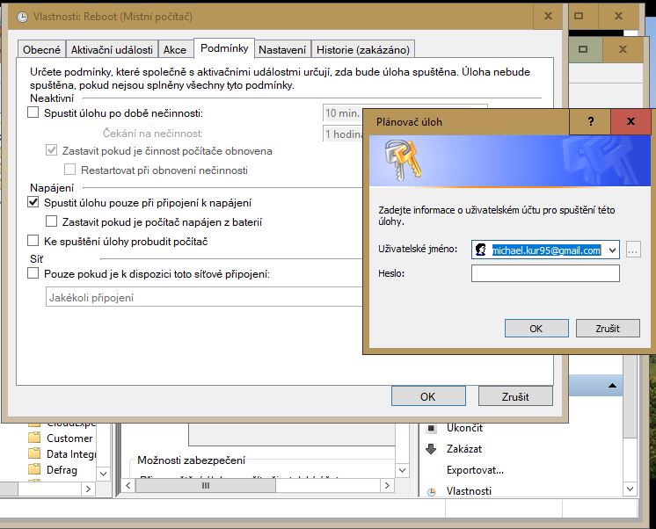Click the Vlastnosti clock icon in actions pane
Image resolution: width=656 pixels, height=529 pixels.
pyautogui.click(x=431, y=491)
